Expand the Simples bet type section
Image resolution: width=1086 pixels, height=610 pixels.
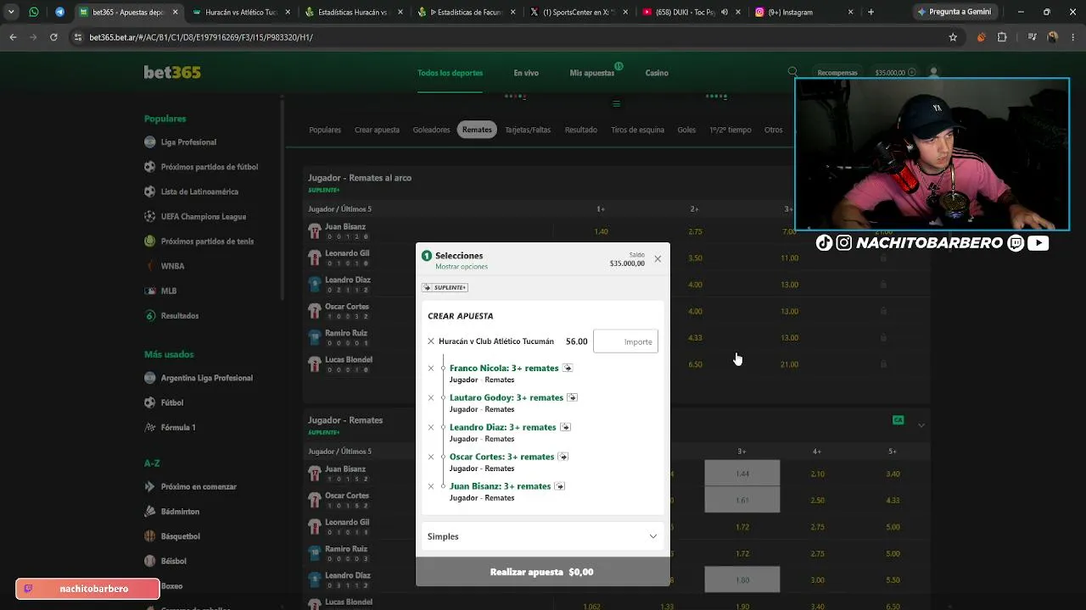click(x=542, y=536)
